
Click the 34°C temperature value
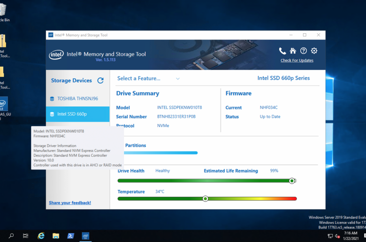point(160,191)
